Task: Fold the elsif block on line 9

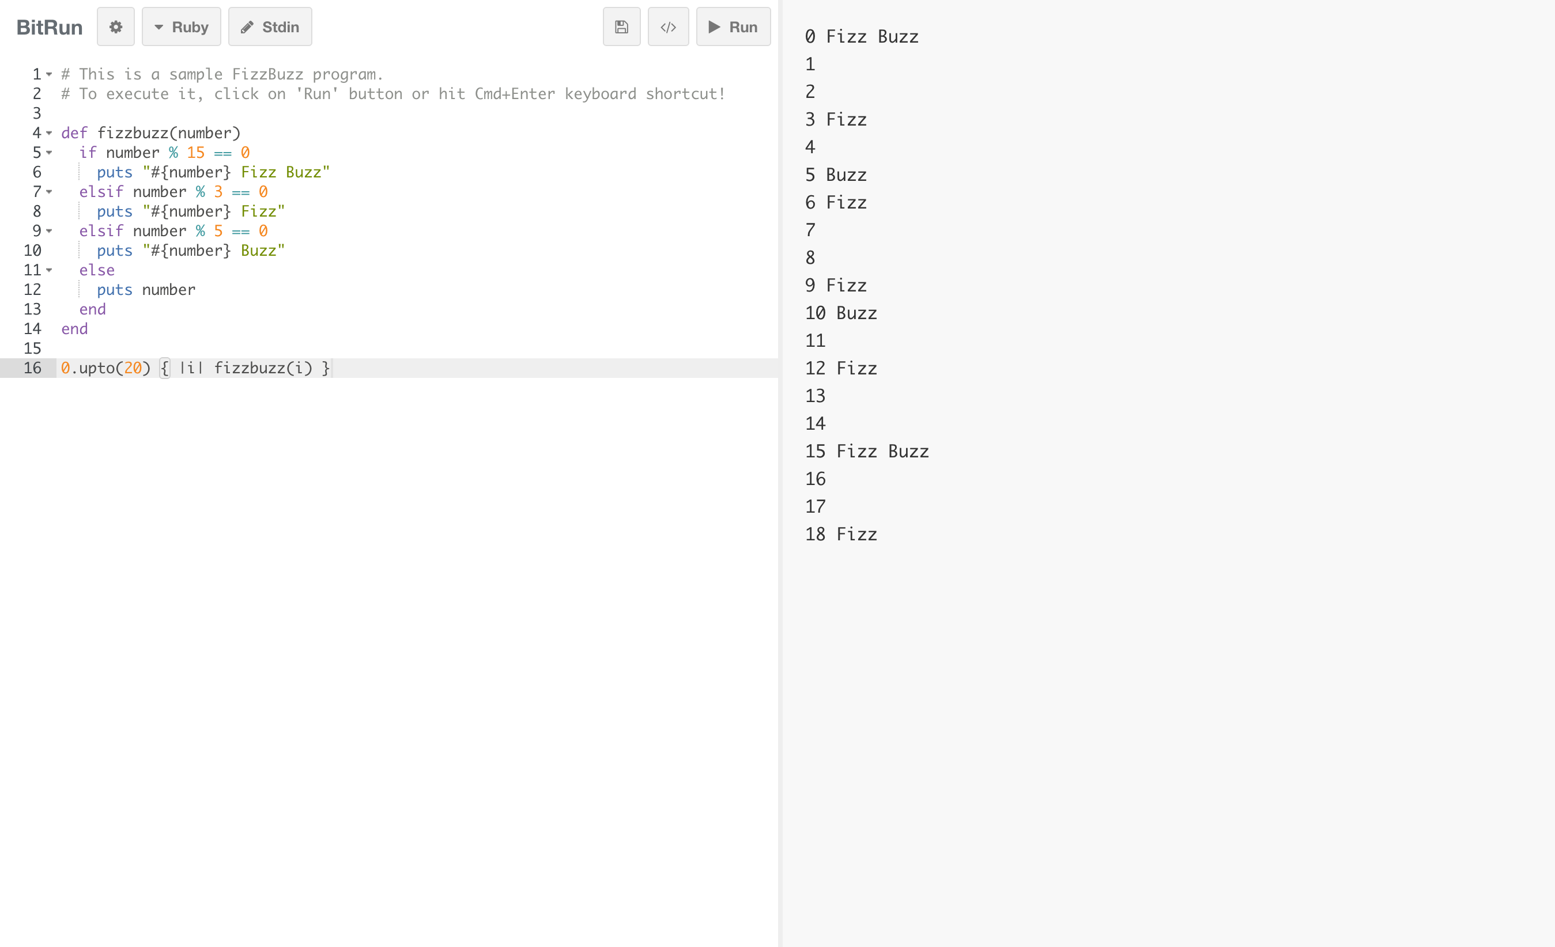Action: pyautogui.click(x=49, y=231)
